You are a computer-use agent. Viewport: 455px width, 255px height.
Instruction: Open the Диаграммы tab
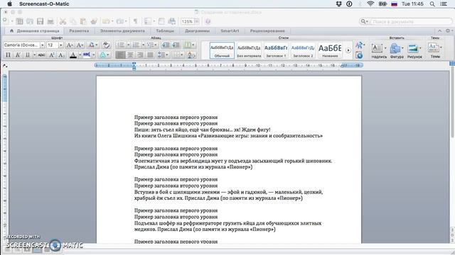click(x=197, y=30)
